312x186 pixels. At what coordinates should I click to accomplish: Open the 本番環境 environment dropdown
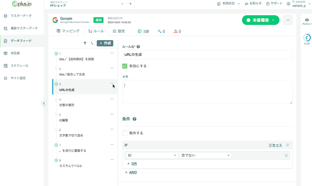(x=260, y=20)
